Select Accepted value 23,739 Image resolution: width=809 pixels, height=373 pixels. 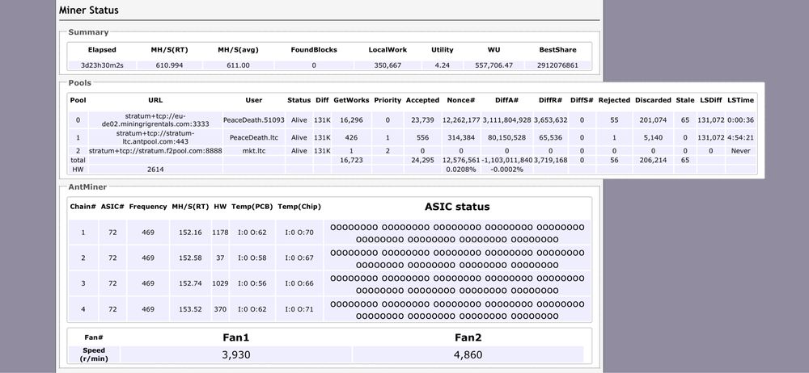(x=422, y=120)
